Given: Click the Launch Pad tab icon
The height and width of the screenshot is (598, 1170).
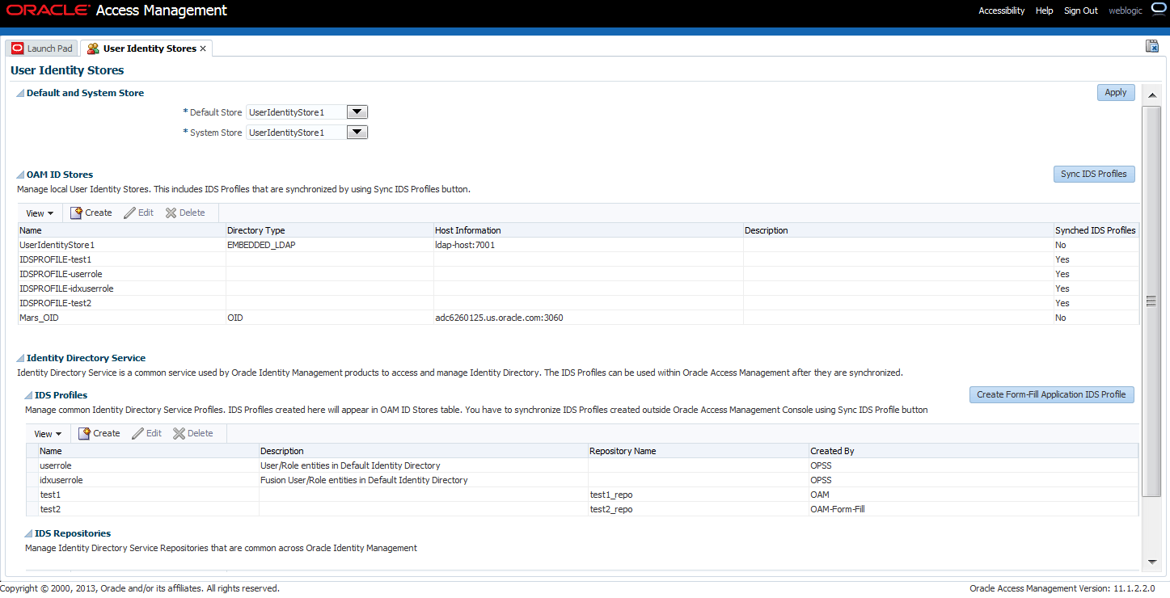Looking at the screenshot, I should pos(18,48).
